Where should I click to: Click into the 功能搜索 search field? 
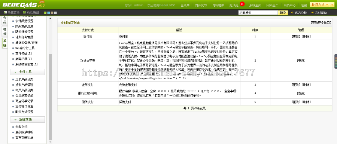pos(258,13)
